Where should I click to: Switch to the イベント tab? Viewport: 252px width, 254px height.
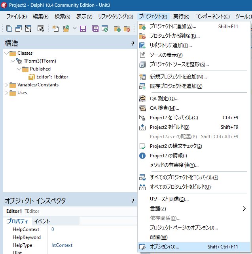42,221
